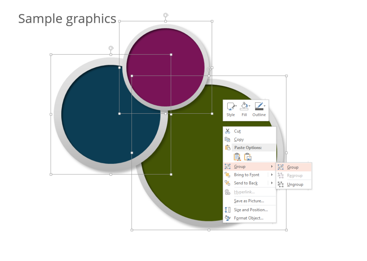Click the Format Object icon
This screenshot has width=367, height=261.
(227, 218)
